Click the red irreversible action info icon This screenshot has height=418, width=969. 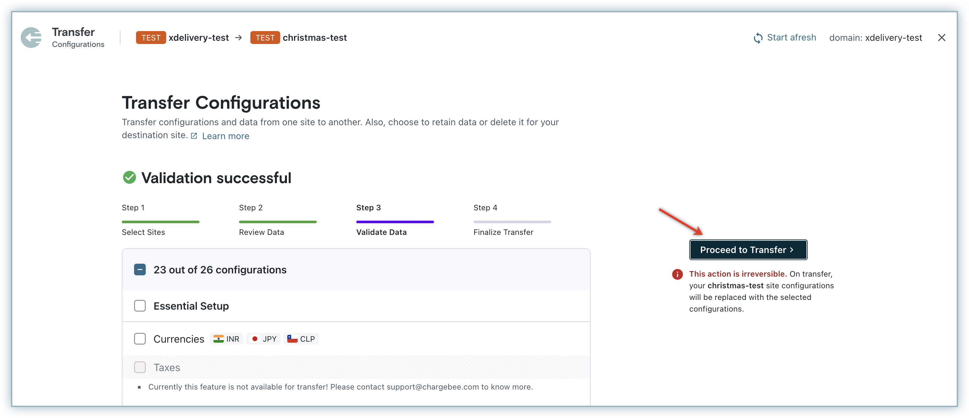click(x=677, y=274)
